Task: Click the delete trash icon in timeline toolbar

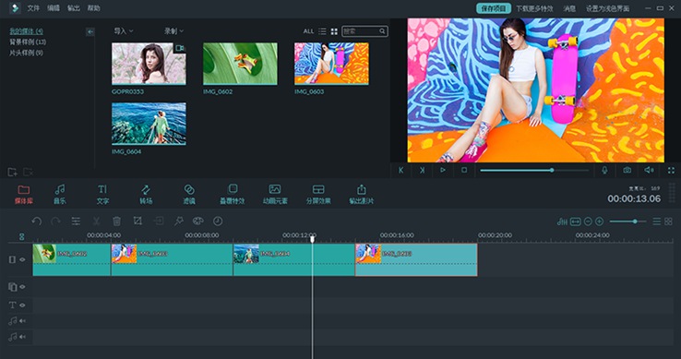Action: [x=117, y=221]
